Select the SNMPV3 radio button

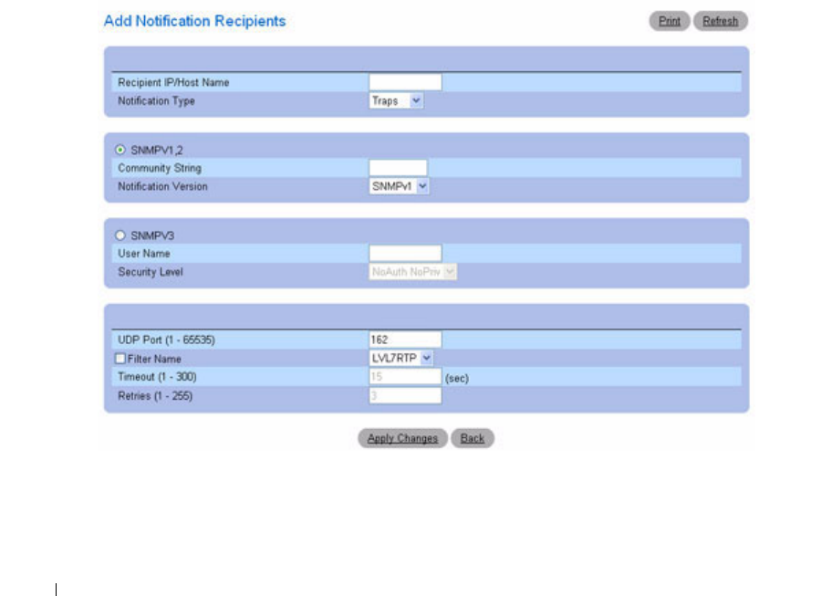(x=120, y=235)
